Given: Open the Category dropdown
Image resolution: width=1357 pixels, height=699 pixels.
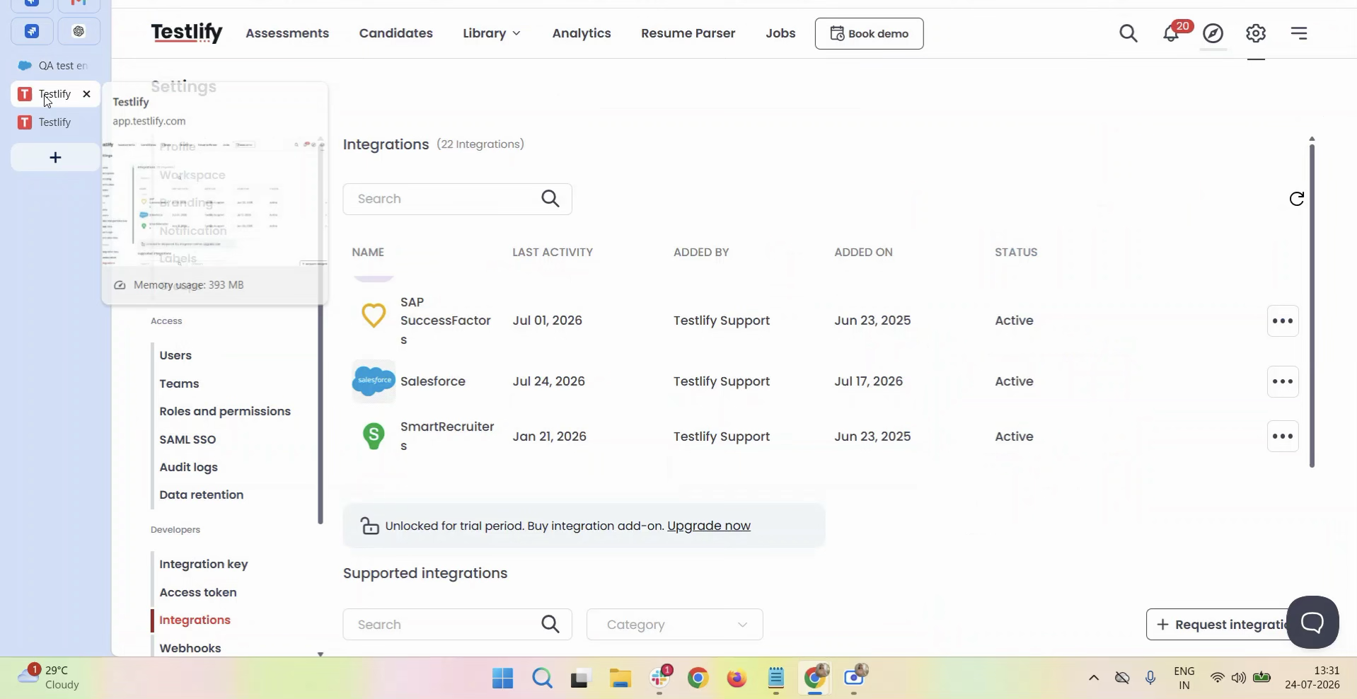Looking at the screenshot, I should [674, 624].
